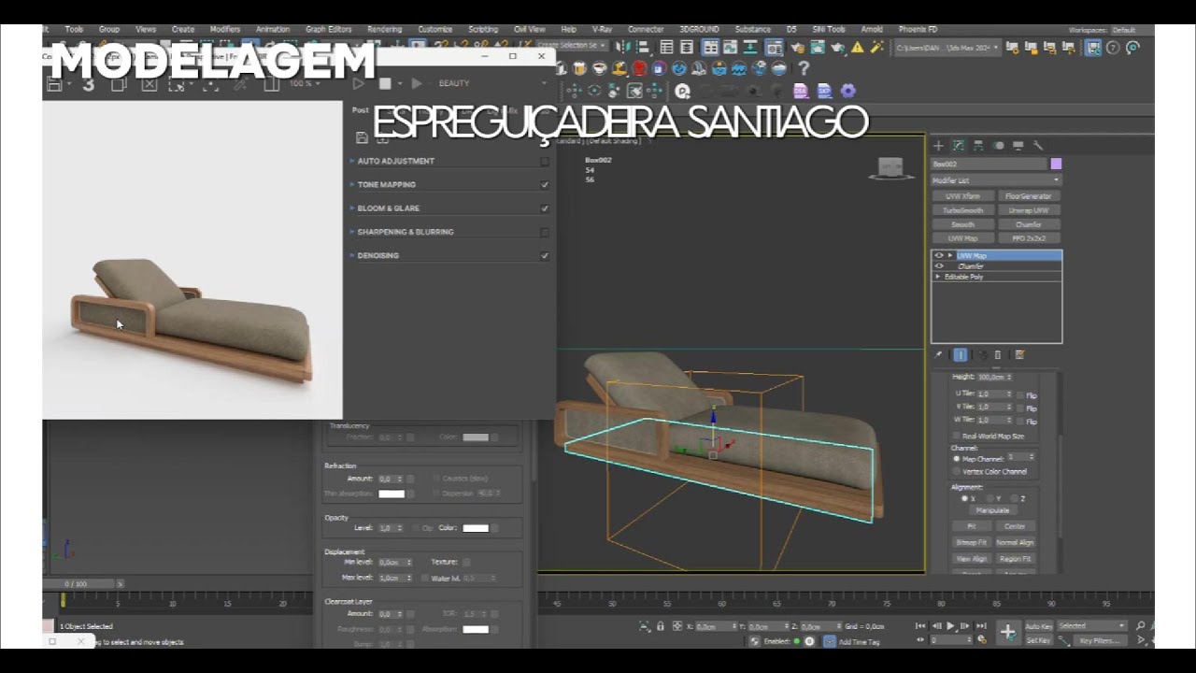
Task: Disable the DENOISING checkbox
Action: [545, 255]
